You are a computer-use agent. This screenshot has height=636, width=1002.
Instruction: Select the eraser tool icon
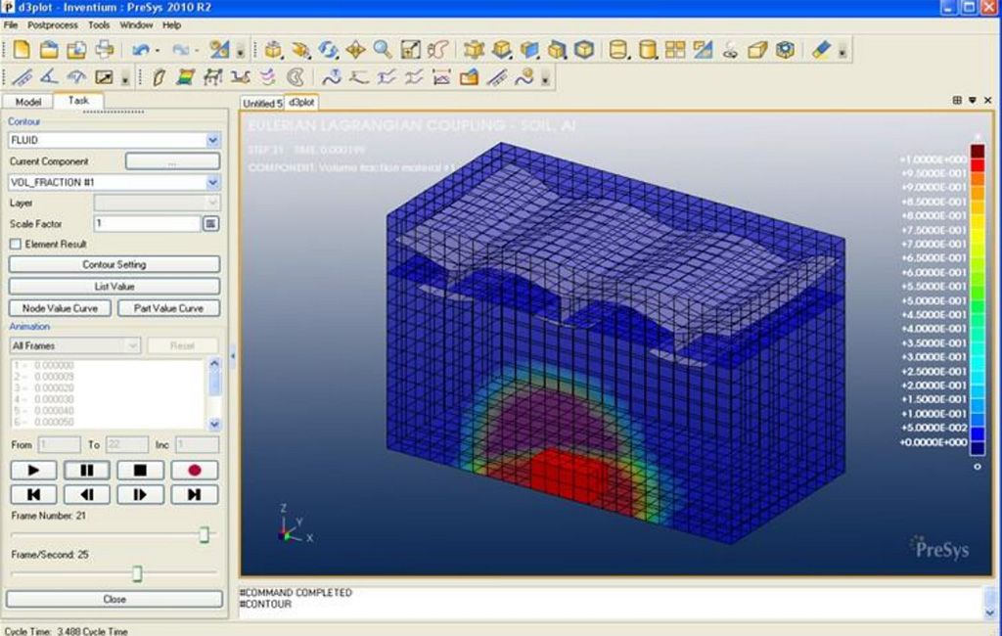(821, 50)
